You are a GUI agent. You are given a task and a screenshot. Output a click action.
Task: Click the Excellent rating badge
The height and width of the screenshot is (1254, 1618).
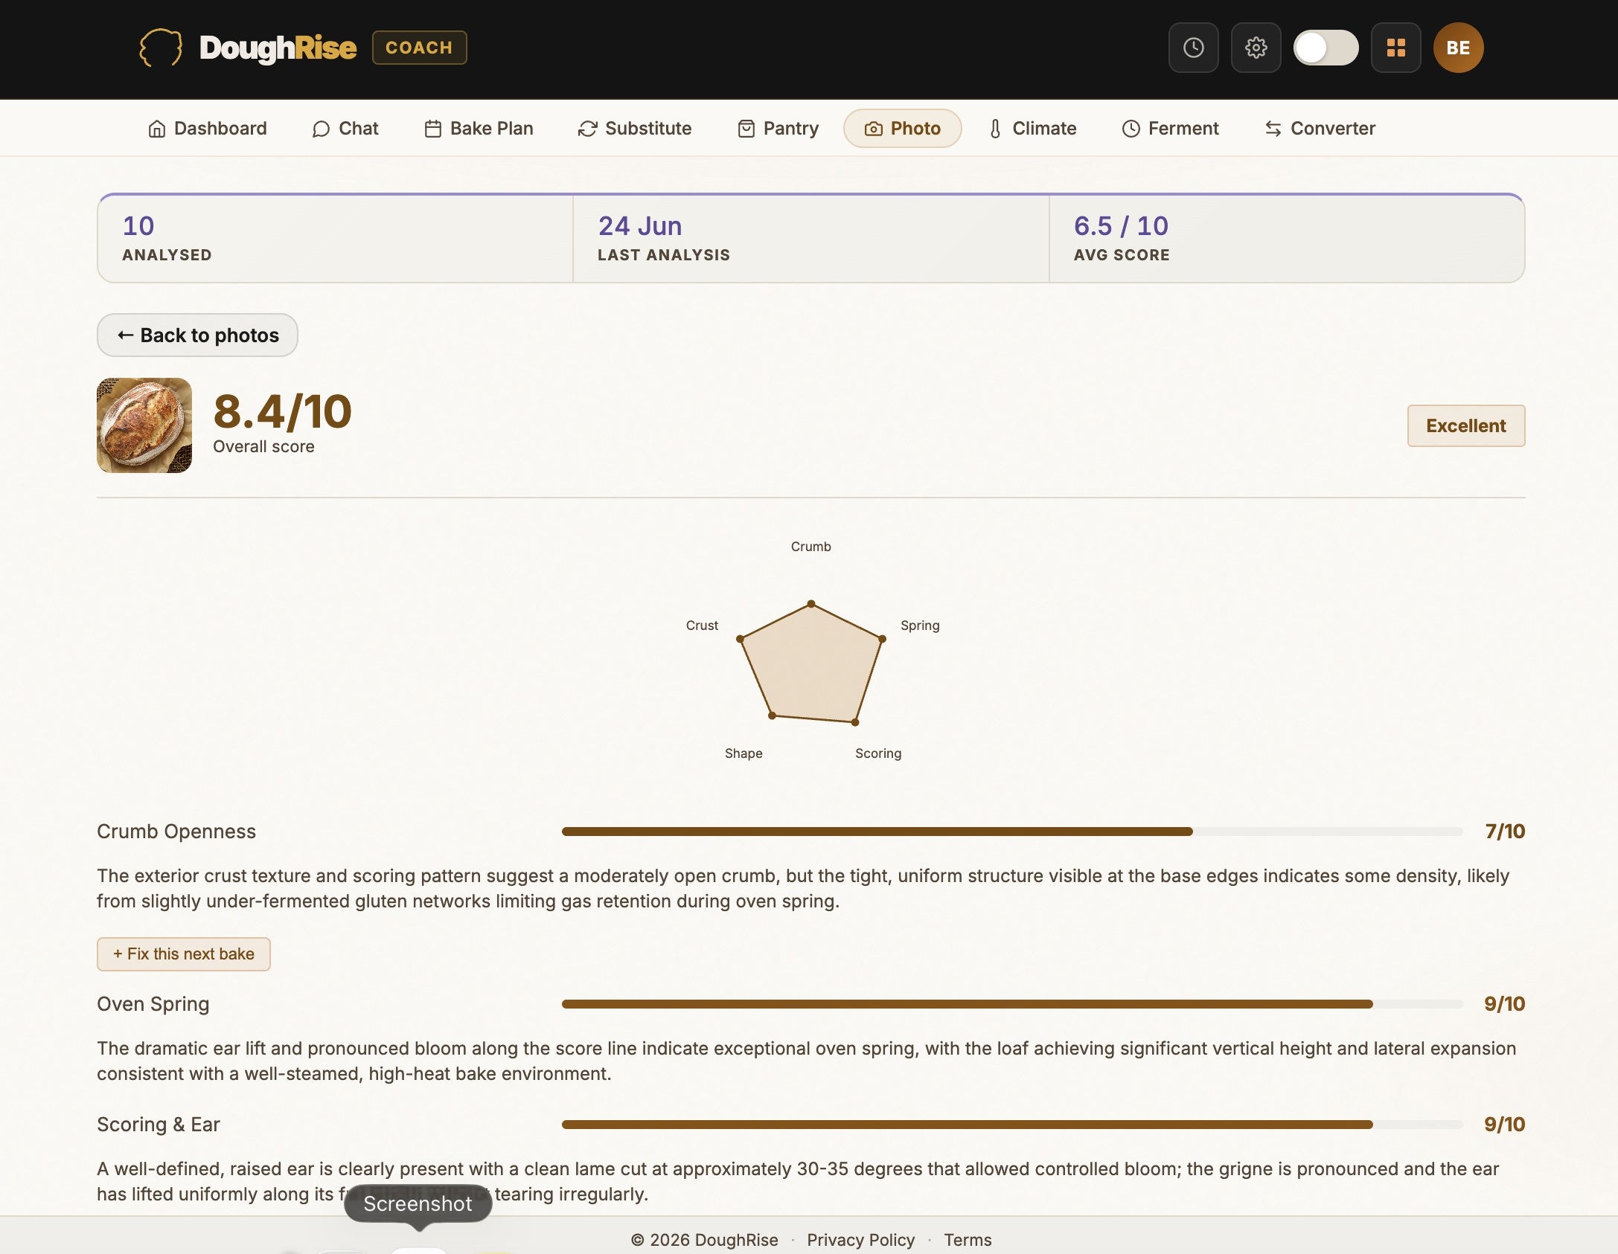click(1465, 425)
